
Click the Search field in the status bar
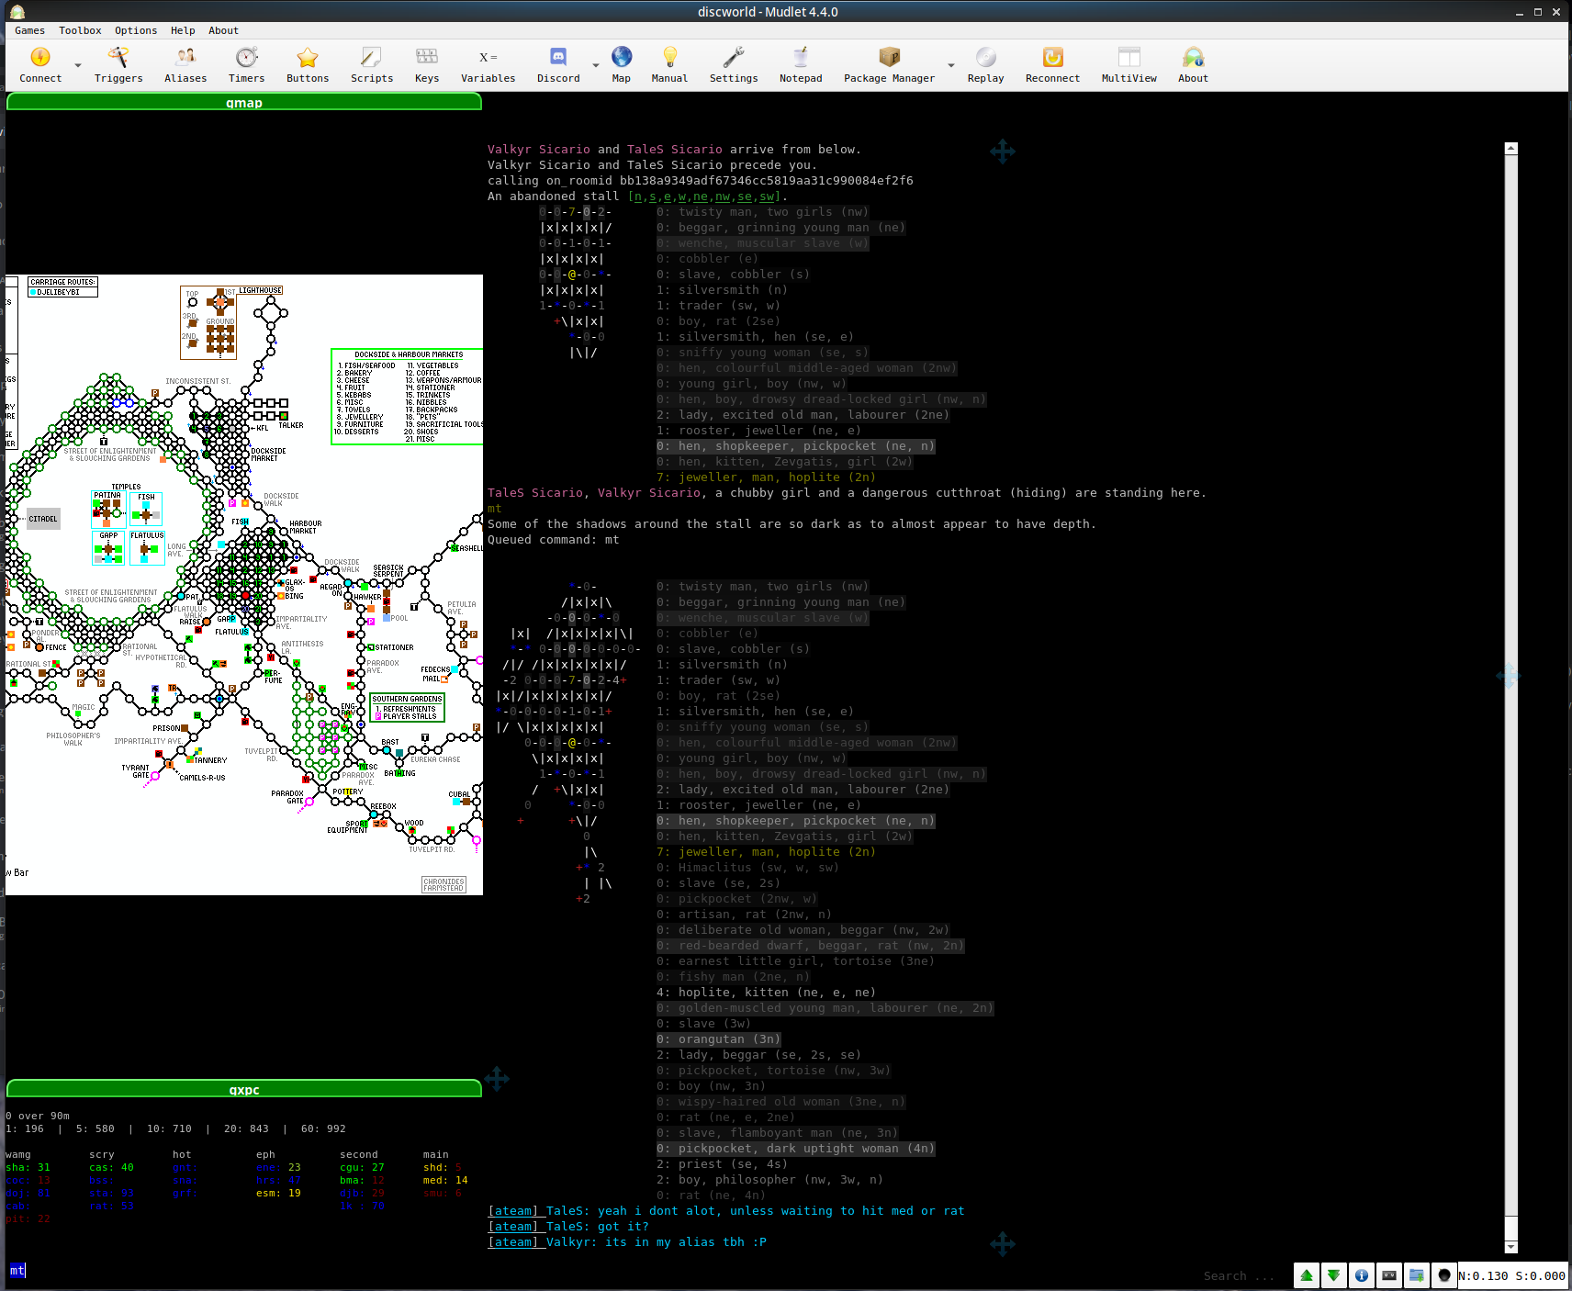coord(1240,1275)
